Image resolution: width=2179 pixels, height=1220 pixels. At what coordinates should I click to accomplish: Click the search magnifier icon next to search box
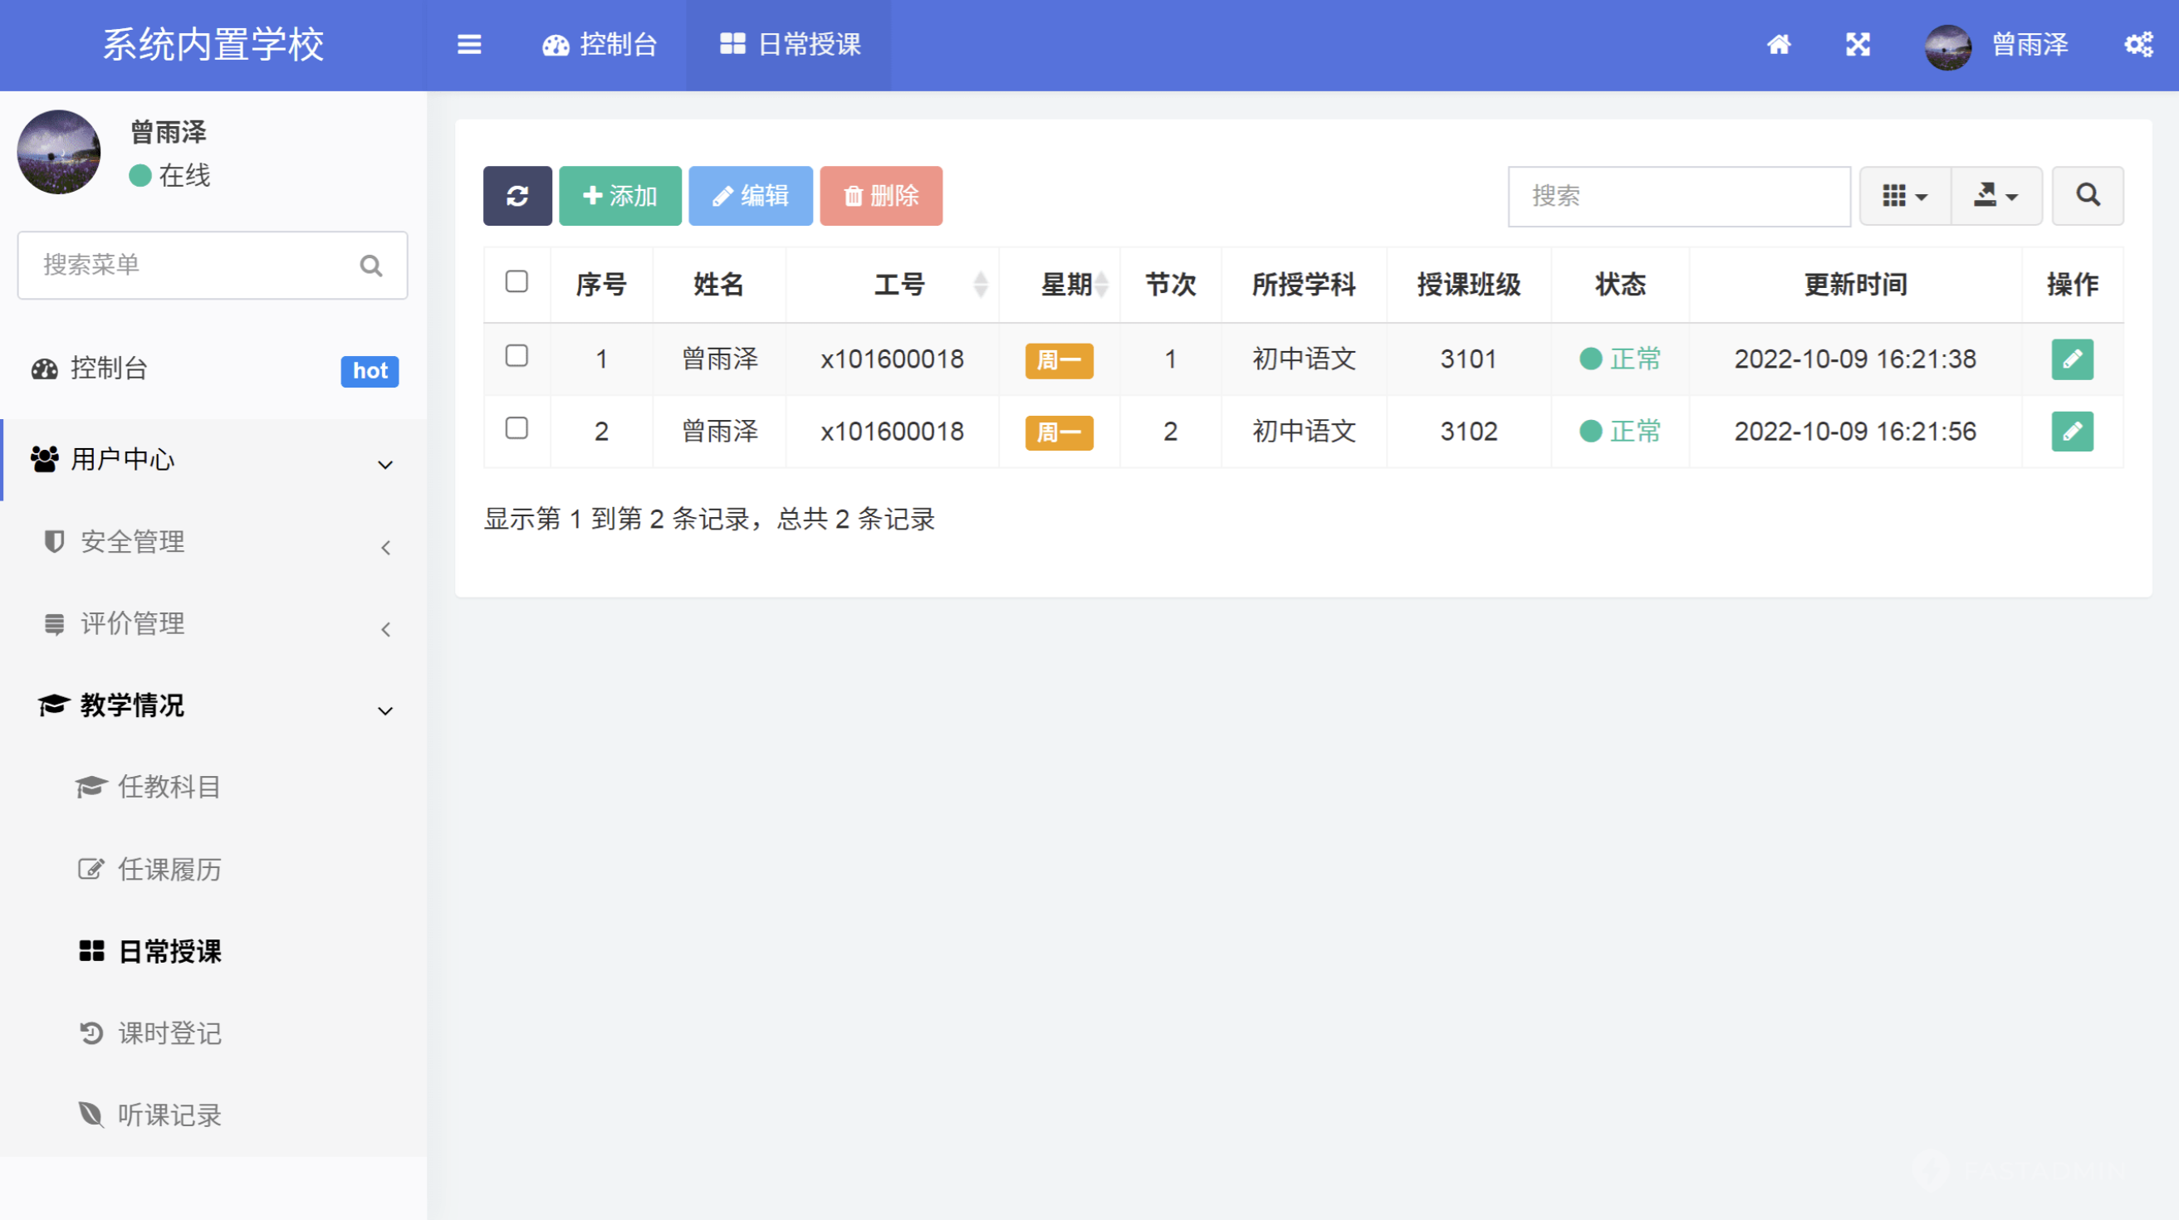pyautogui.click(x=2087, y=195)
